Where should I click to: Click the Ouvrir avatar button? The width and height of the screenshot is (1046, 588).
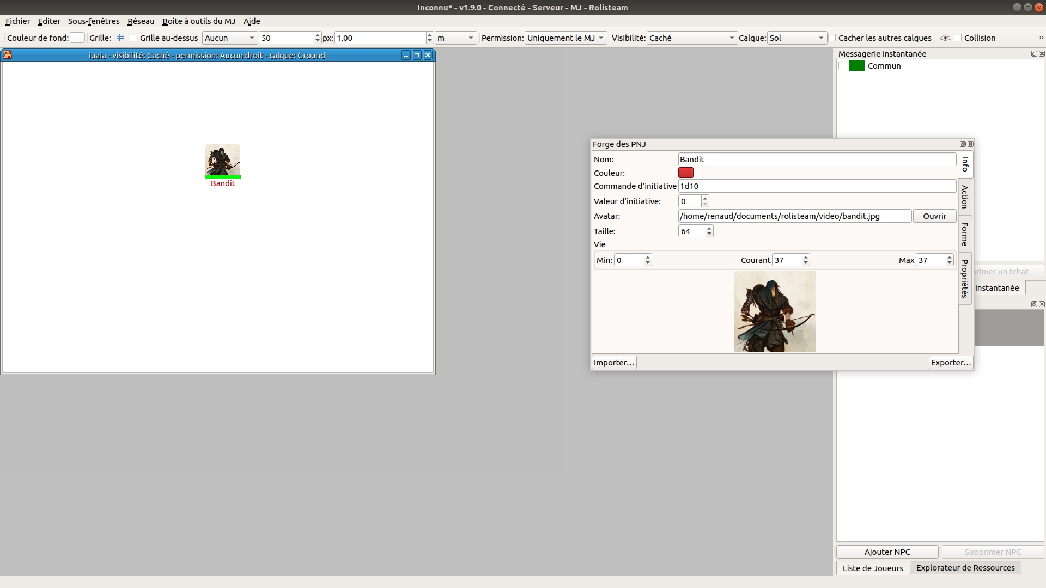(x=934, y=216)
